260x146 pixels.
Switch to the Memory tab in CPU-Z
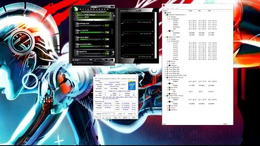[x=114, y=79]
